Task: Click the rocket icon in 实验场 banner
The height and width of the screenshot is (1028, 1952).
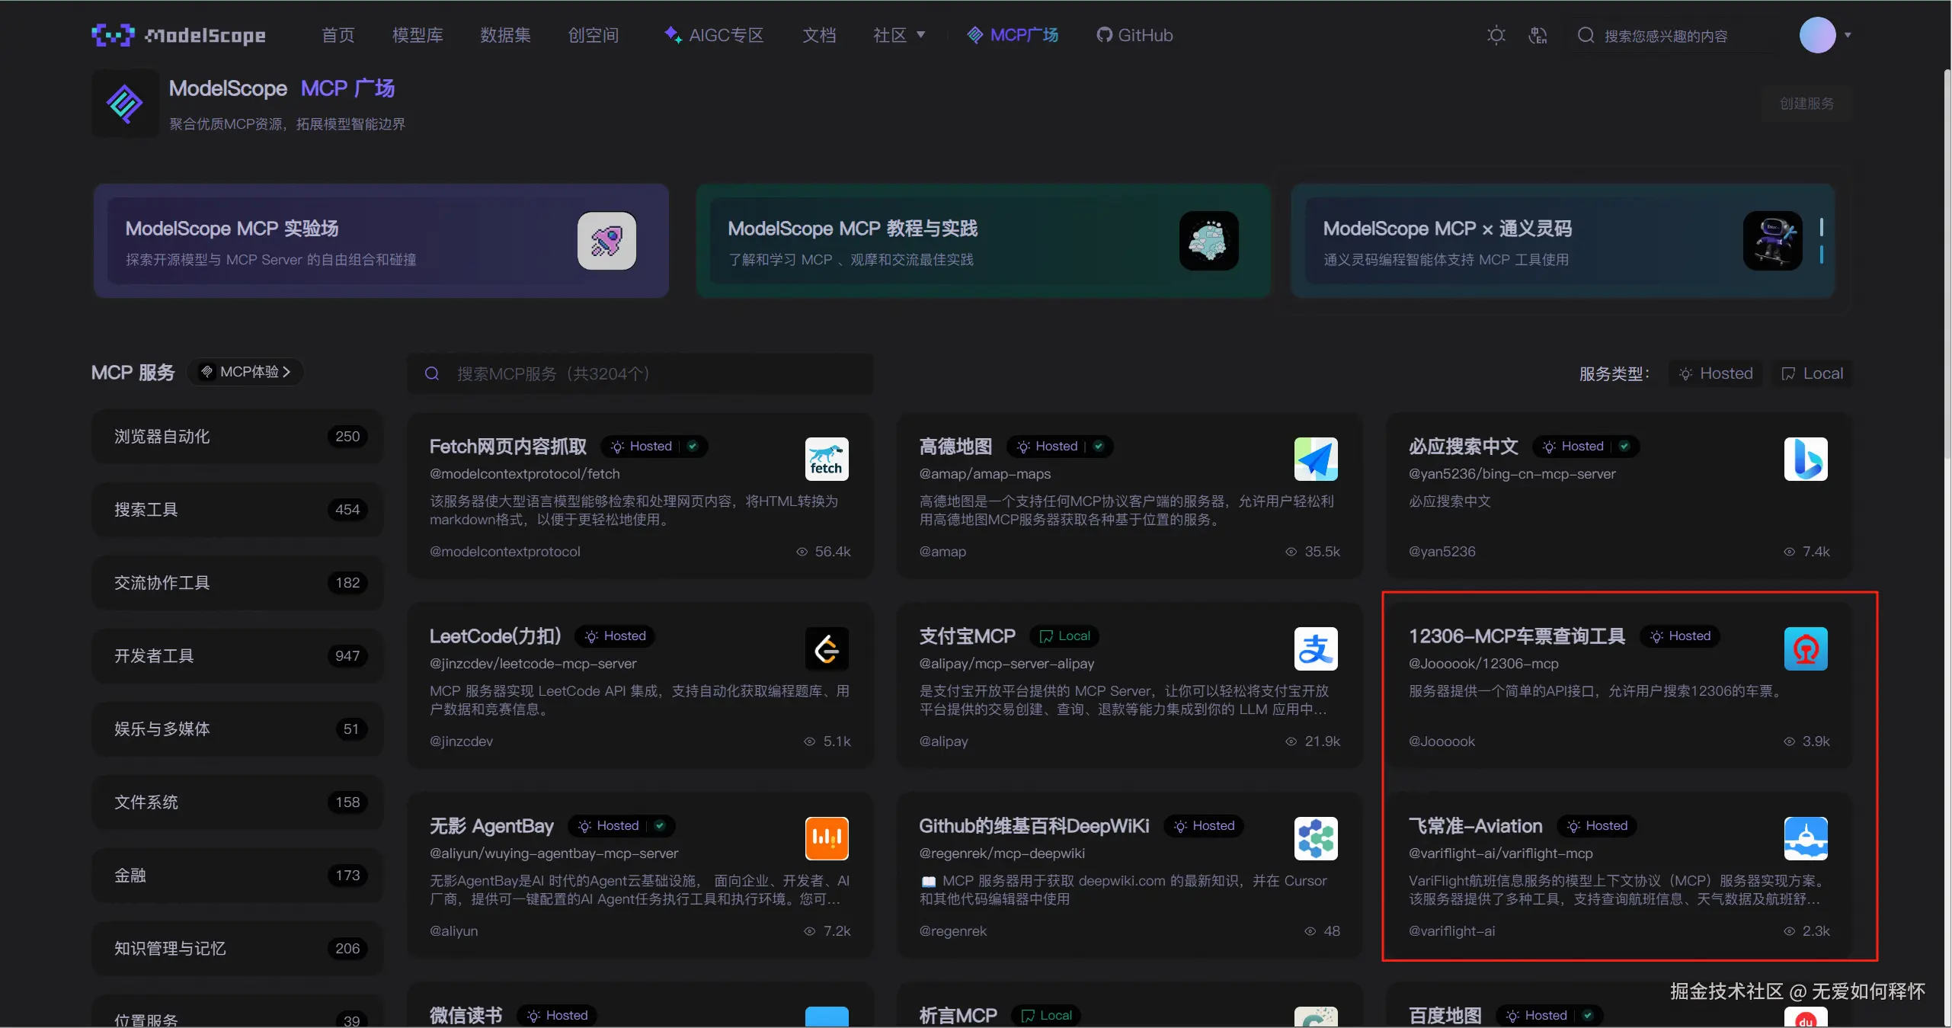Action: point(606,241)
